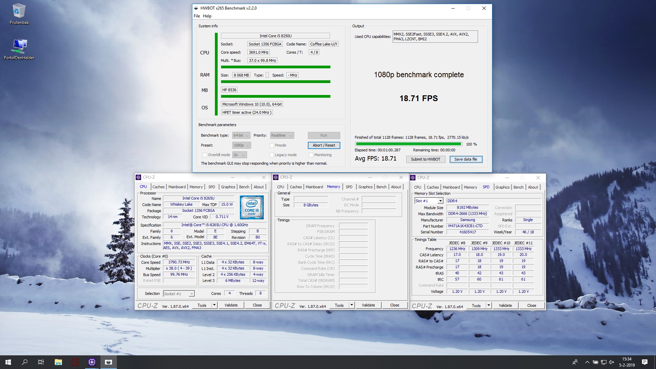This screenshot has width=656, height=369.
Task: Click the Memory CPU-Z window title icon
Action: (x=276, y=177)
